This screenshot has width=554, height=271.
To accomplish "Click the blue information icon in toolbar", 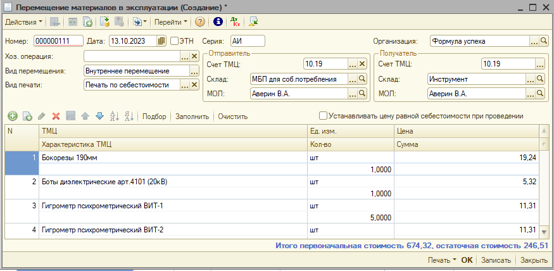I will [x=218, y=22].
